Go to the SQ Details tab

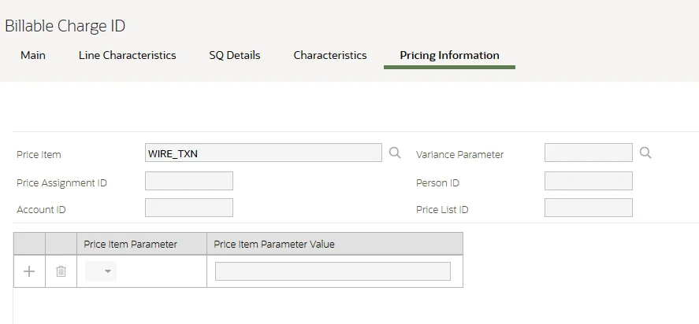pos(234,56)
